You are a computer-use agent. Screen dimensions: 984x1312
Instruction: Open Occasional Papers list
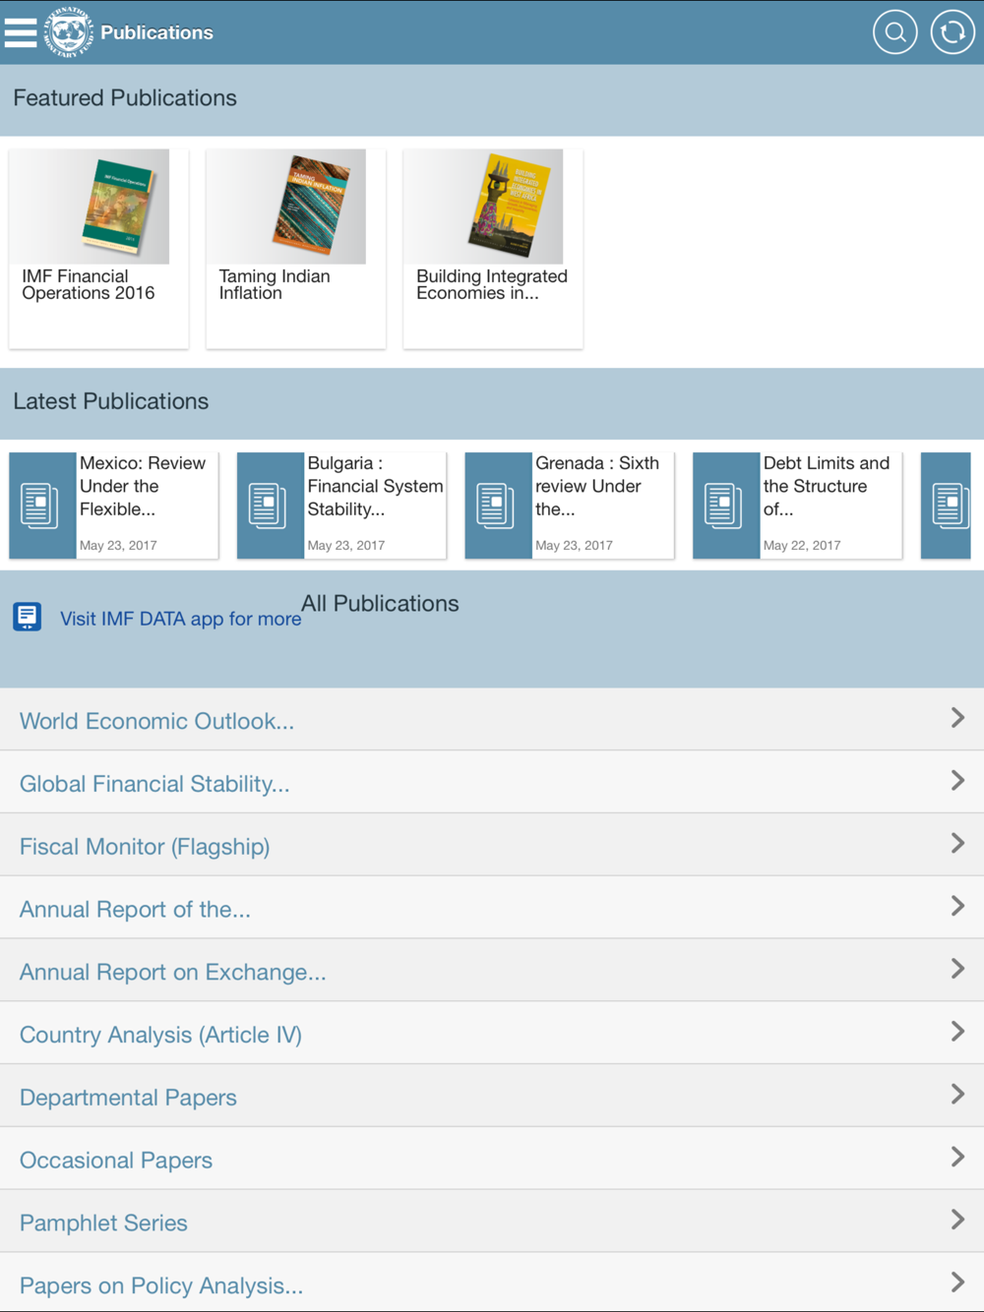[x=492, y=1160]
